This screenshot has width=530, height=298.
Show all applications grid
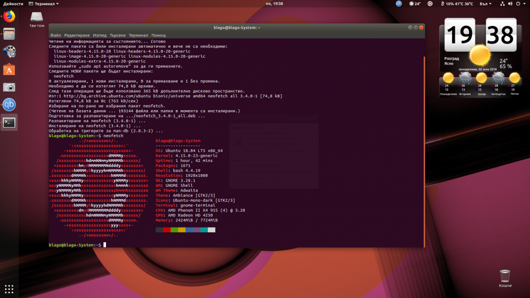(x=9, y=289)
